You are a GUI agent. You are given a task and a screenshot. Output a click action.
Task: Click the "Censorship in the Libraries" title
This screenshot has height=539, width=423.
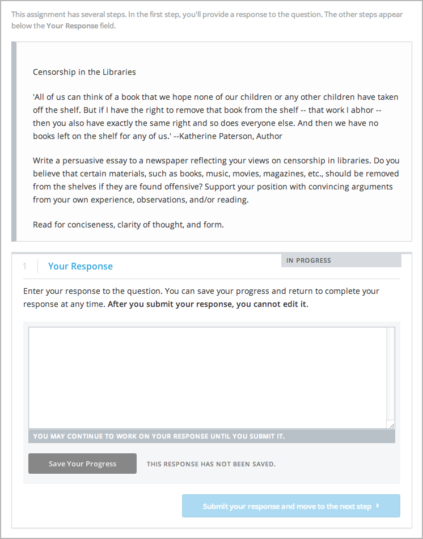coord(84,72)
